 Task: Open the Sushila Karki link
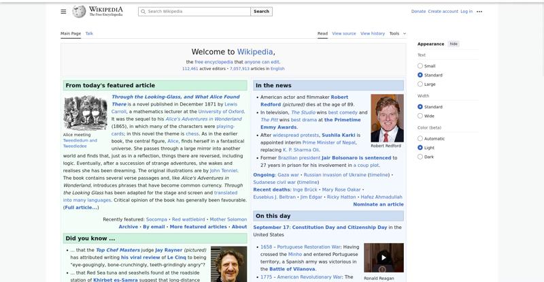point(338,135)
